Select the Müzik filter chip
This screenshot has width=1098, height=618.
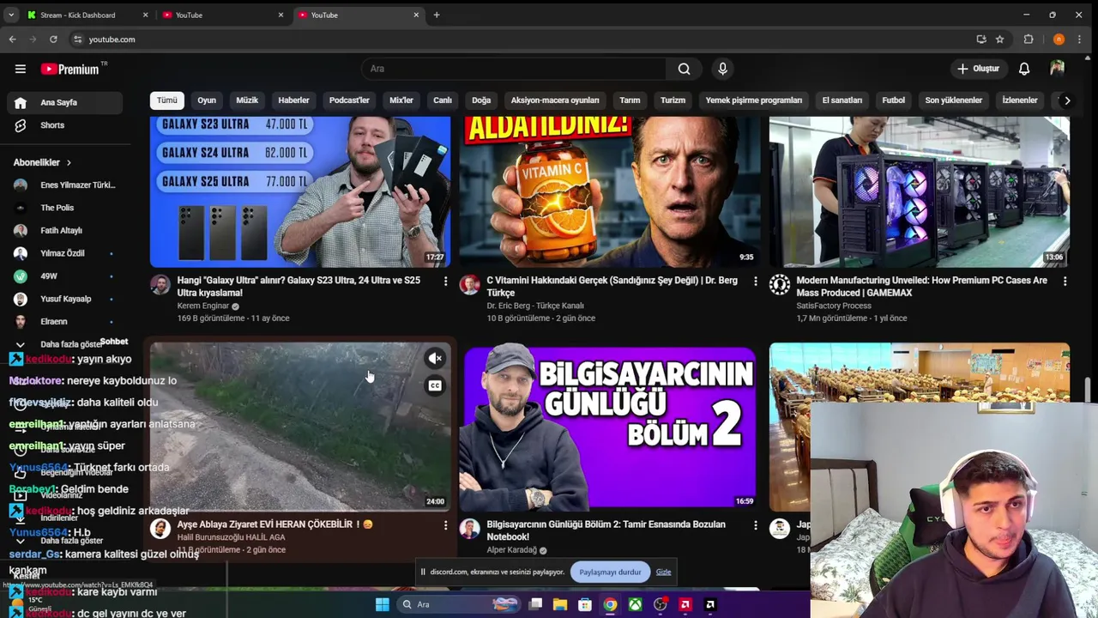point(247,100)
